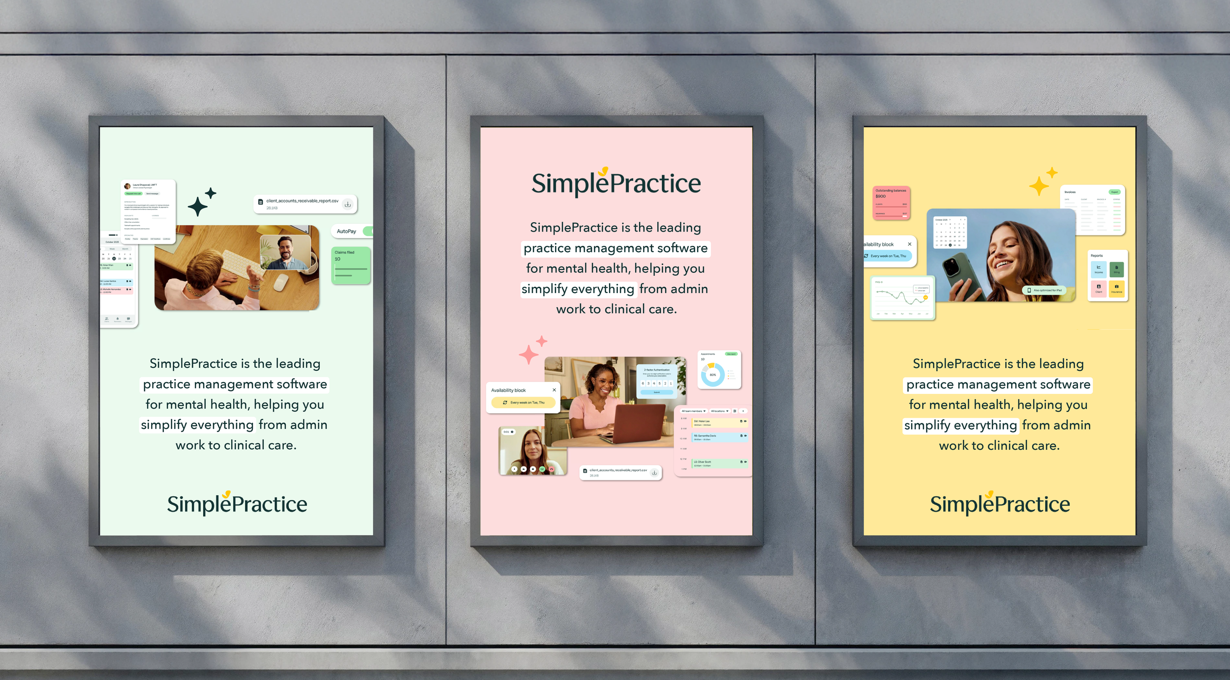Click the recurrence icon in the yellow poster's blue pill

(x=866, y=256)
